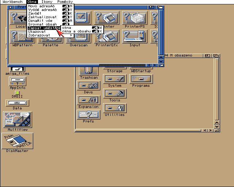Launch the DiskMaster desktop icon
234x187 pixels.
click(x=17, y=141)
